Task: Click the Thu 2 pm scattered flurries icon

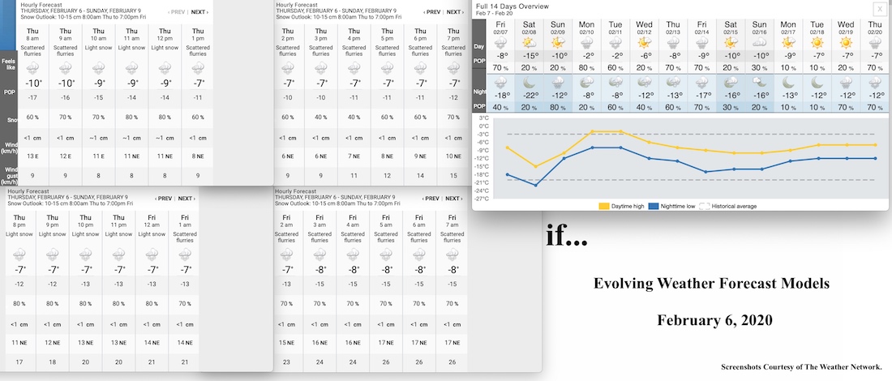Action: 288,69
